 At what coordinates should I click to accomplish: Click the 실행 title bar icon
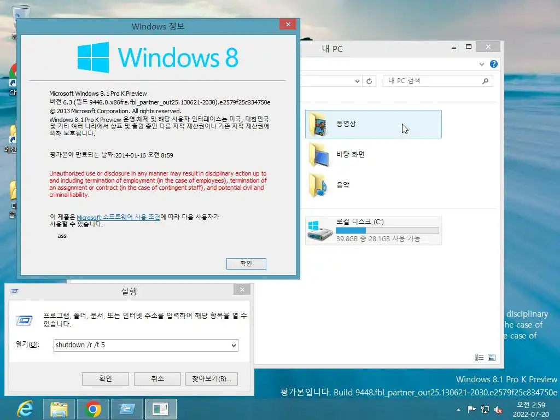(x=15, y=291)
